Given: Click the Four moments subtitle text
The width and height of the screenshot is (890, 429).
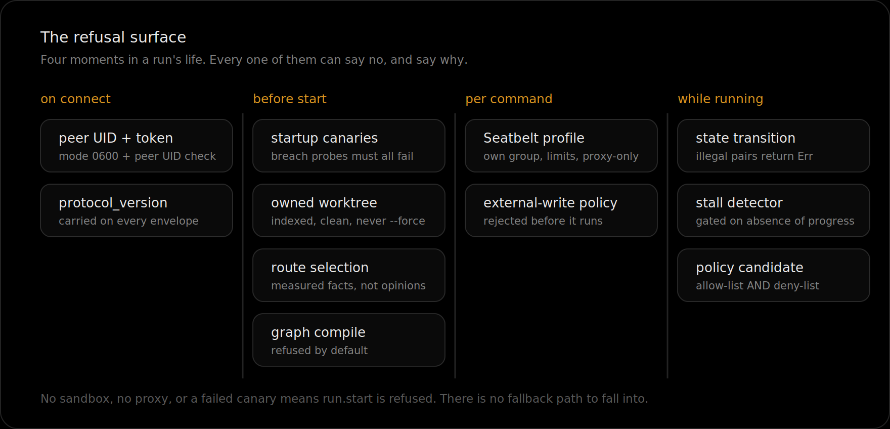Looking at the screenshot, I should [x=254, y=60].
